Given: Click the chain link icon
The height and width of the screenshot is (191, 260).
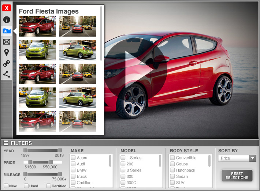Looking at the screenshot, I should tap(7, 63).
